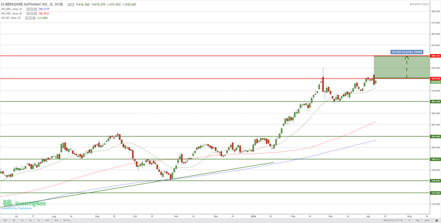Set chart range to 6m

47,220
